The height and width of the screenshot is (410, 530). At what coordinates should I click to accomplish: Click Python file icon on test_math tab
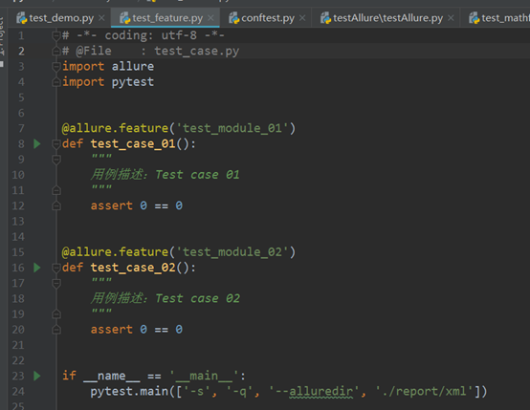(474, 18)
